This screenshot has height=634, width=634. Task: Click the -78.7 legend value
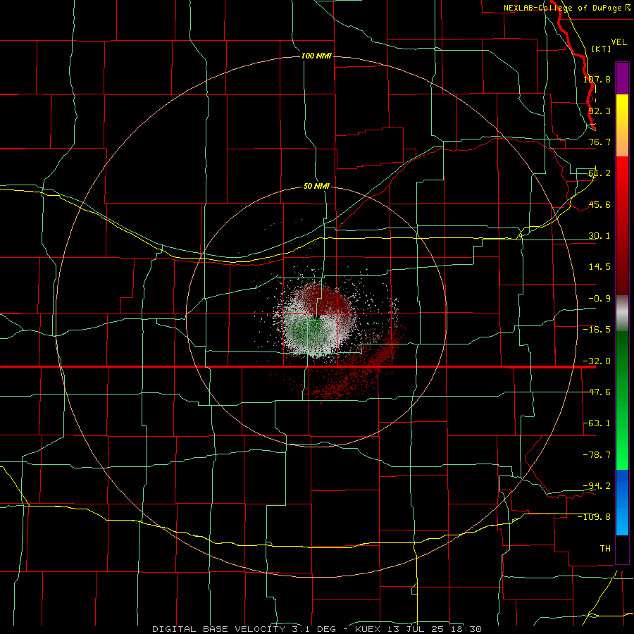click(x=597, y=455)
